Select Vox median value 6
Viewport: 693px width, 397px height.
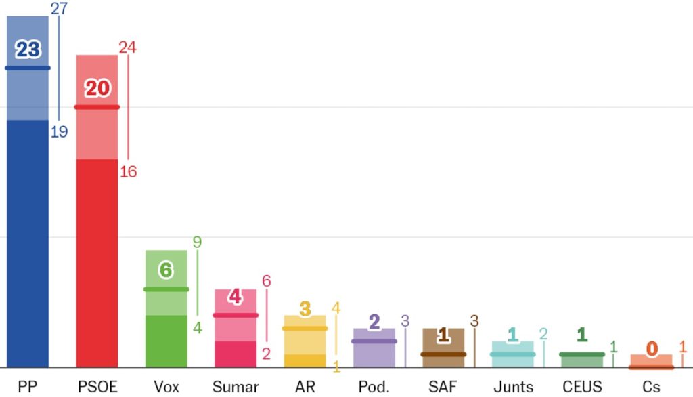click(166, 270)
